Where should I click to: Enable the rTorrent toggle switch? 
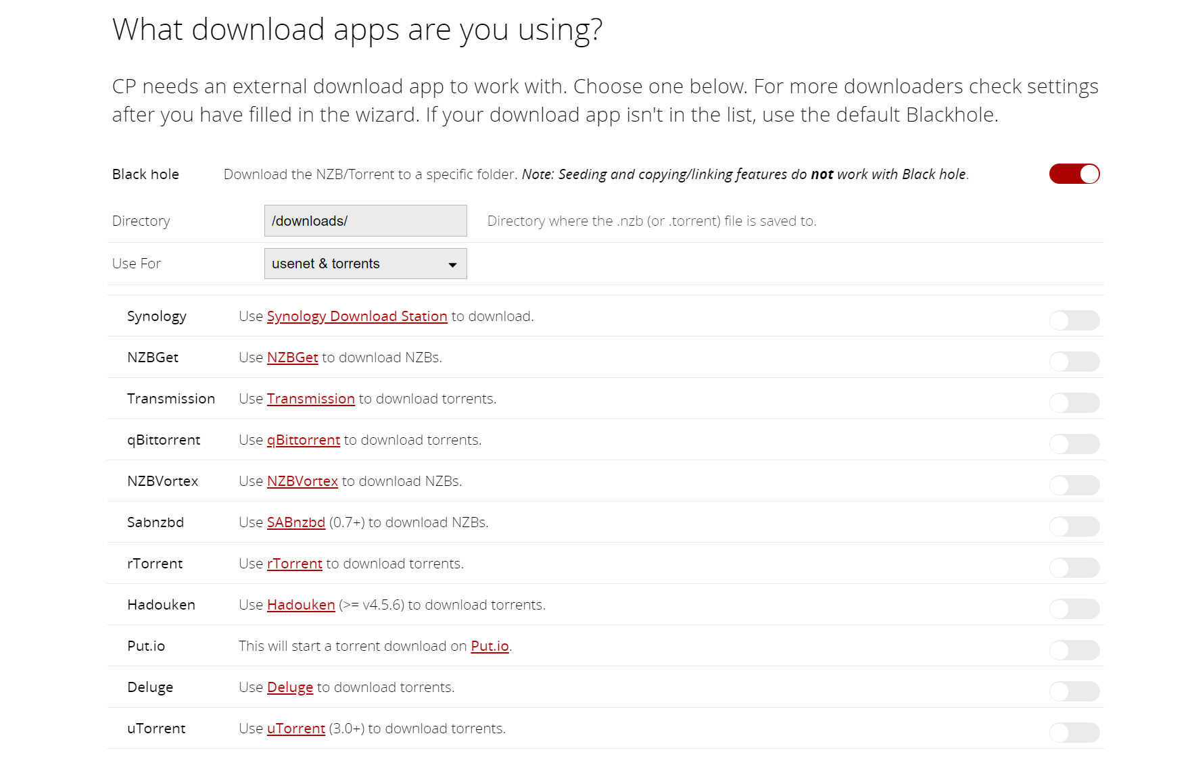point(1074,568)
